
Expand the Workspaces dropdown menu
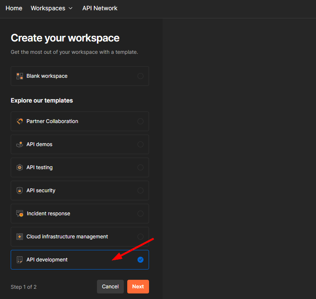point(52,8)
